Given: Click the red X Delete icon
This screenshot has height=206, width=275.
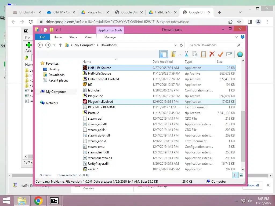Looking at the screenshot, I should click(212, 54).
